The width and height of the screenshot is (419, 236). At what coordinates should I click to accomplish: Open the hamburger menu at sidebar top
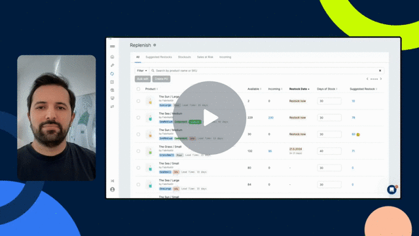point(113,47)
